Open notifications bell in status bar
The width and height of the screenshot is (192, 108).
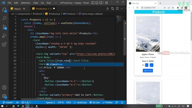[x=122, y=103]
